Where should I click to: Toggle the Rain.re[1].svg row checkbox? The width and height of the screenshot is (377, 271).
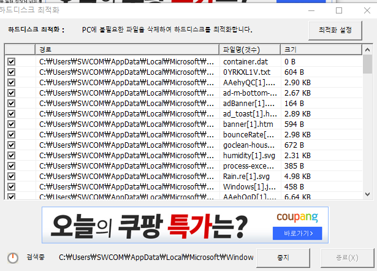coord(11,176)
